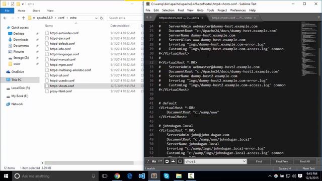Toggle wrap search option in find bar
The width and height of the screenshot is (322, 181).
click(x=167, y=161)
